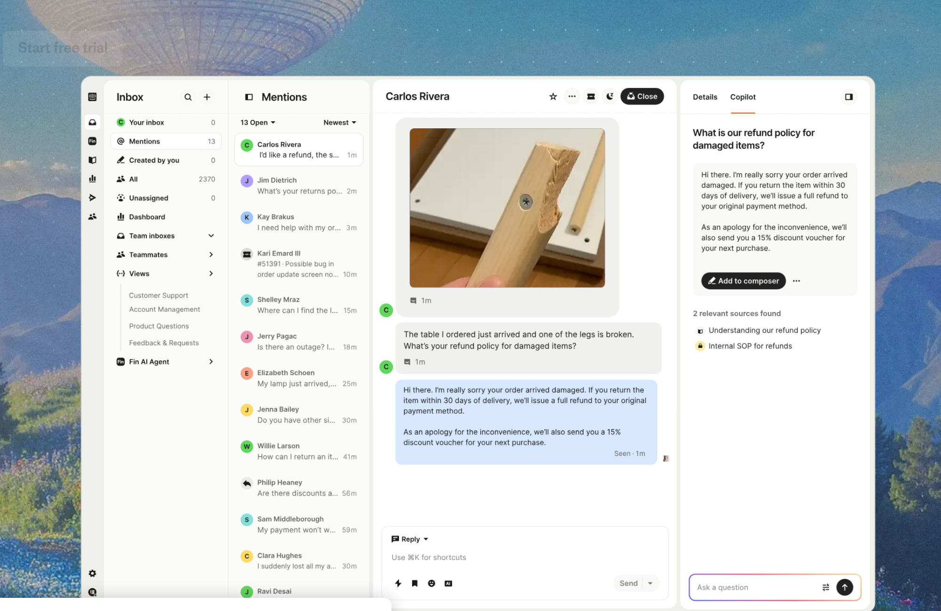
Task: Select Created by you in sidebar
Action: (x=166, y=160)
